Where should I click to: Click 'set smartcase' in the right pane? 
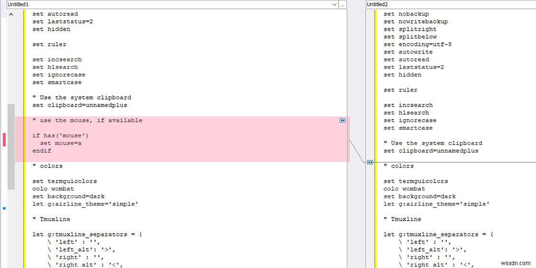pyautogui.click(x=408, y=128)
